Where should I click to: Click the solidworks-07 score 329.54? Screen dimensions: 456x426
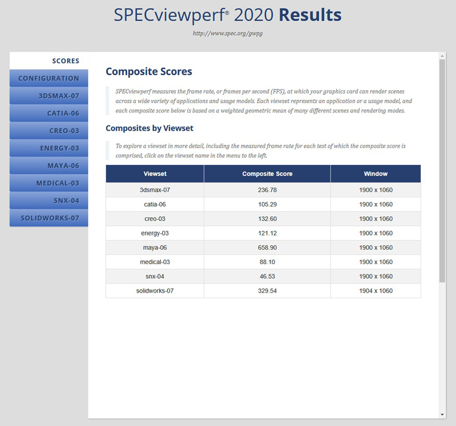pos(267,291)
